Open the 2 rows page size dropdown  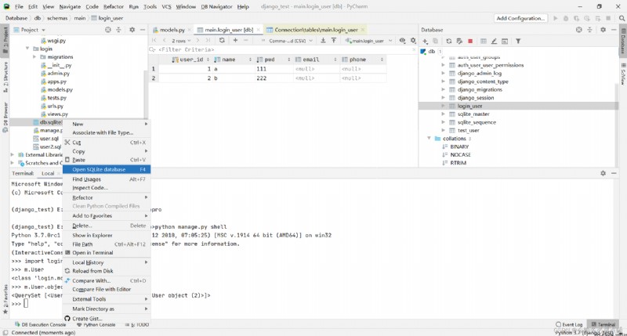point(181,41)
